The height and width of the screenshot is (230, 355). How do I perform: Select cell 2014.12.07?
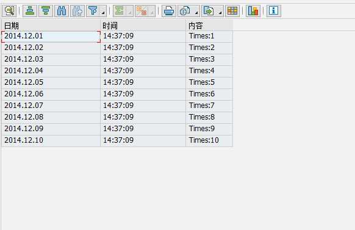pos(51,106)
